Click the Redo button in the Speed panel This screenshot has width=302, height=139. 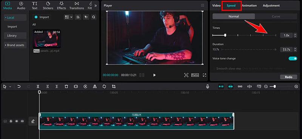tap(288, 77)
